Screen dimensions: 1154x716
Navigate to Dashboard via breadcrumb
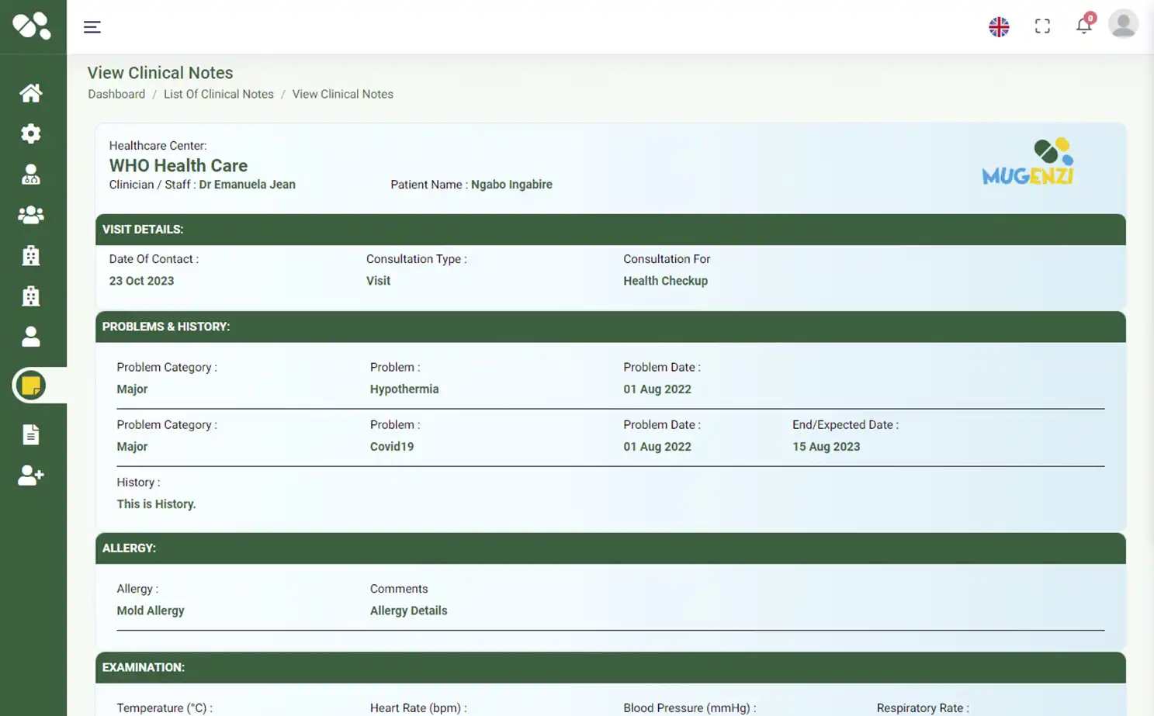click(116, 94)
